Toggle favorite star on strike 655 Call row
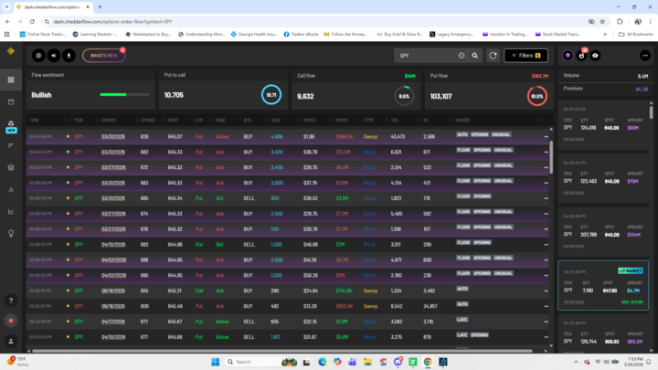This screenshot has height=370, width=658. [x=68, y=291]
